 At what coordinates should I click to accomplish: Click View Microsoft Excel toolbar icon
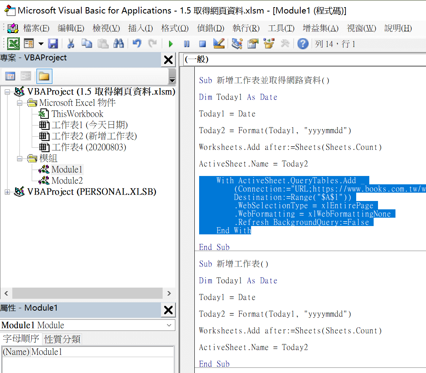13,44
